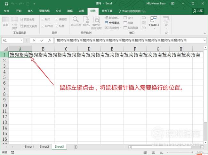Switch to the 数据 ribbon tab
Image resolution: width=208 pixels, height=155 pixels.
point(70,11)
